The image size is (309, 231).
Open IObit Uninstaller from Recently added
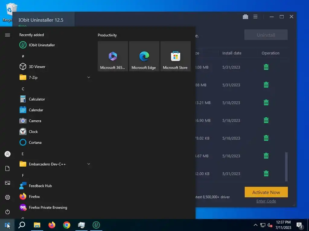[x=55, y=45]
